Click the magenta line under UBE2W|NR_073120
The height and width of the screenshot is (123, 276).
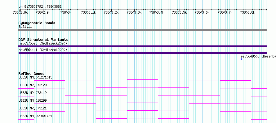(x=143, y=88)
